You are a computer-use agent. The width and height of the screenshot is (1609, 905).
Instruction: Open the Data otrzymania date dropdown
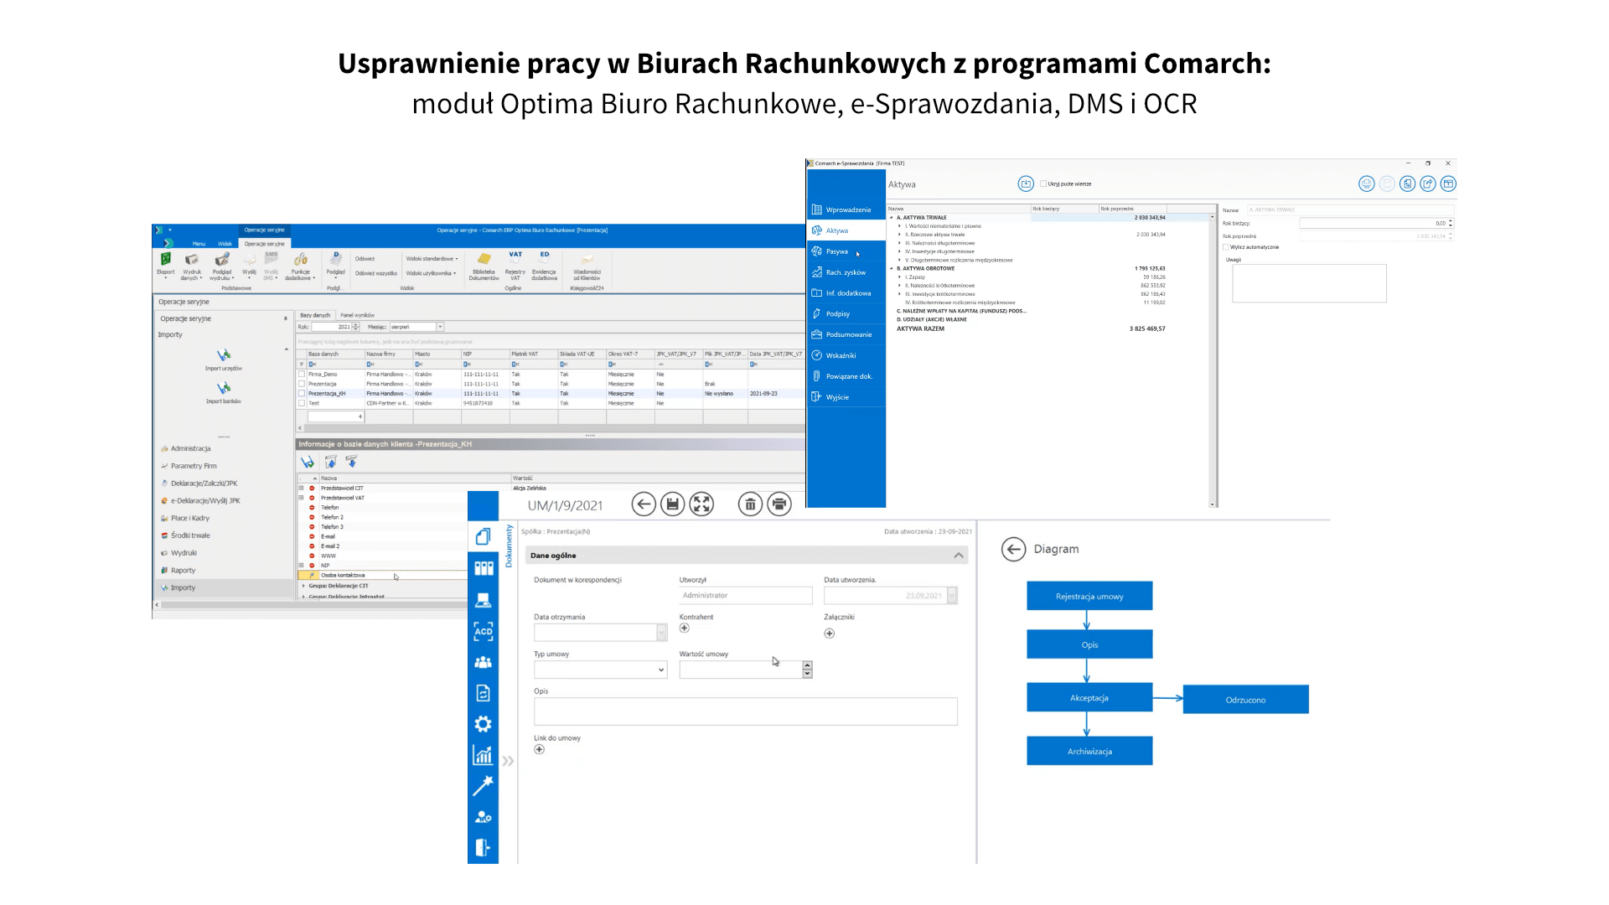(661, 633)
